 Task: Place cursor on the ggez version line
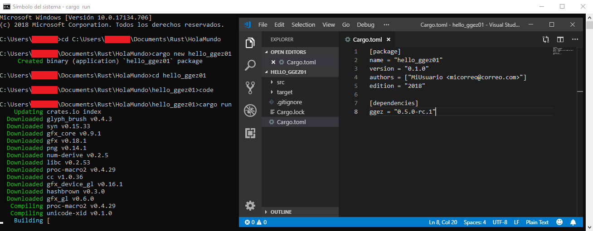pos(403,111)
